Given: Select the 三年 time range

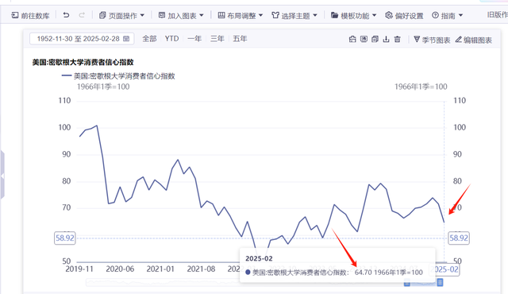Looking at the screenshot, I should click(217, 39).
